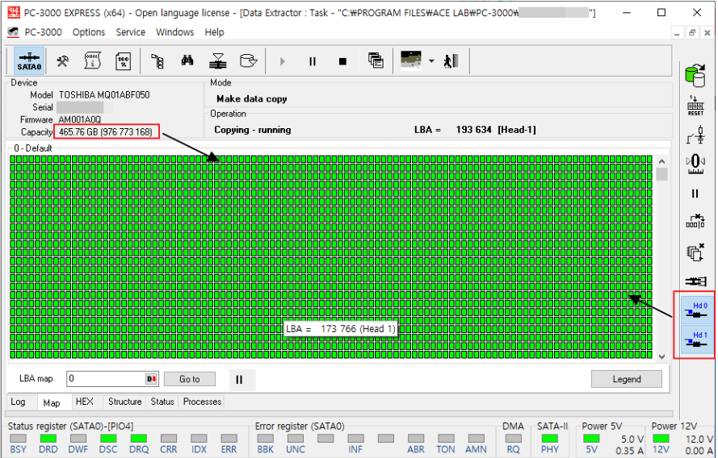The image size is (718, 458).
Task: Click the map picture toolbar icon
Action: 411,60
